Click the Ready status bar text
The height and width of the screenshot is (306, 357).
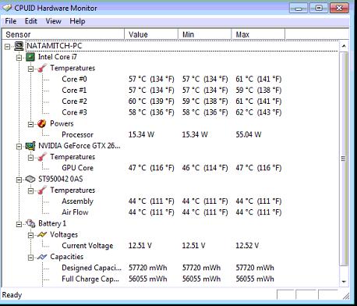point(12,295)
